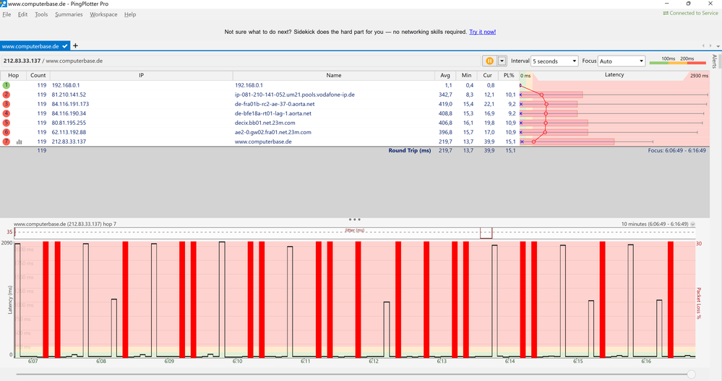Click the PL% column header
Screen dimensions: 722x381
pyautogui.click(x=509, y=75)
